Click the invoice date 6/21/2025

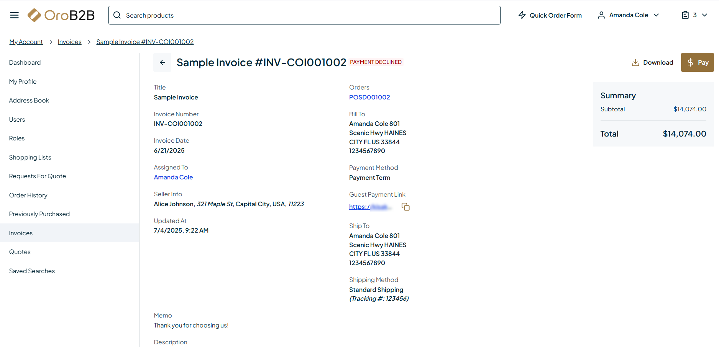point(169,150)
